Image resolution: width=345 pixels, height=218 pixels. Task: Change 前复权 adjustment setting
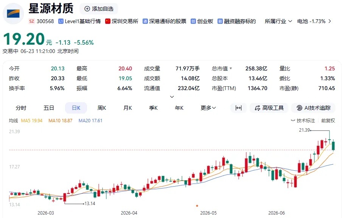328,120
